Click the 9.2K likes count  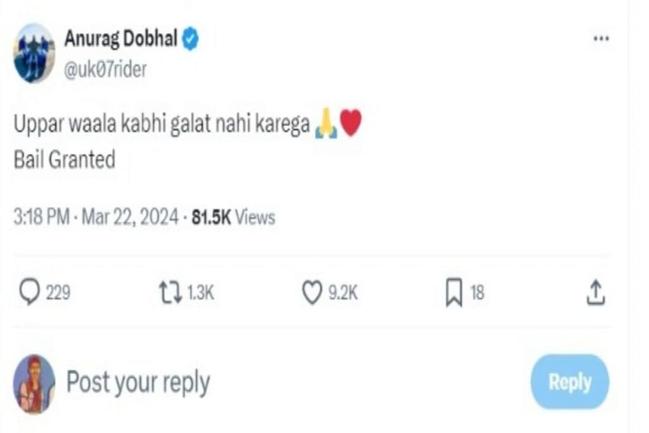tap(343, 293)
